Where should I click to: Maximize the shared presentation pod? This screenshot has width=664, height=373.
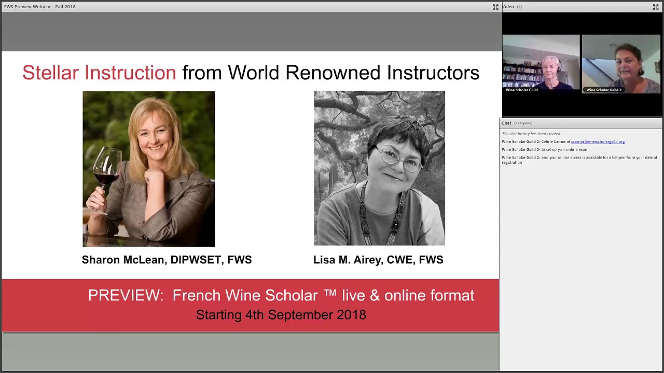coord(495,7)
